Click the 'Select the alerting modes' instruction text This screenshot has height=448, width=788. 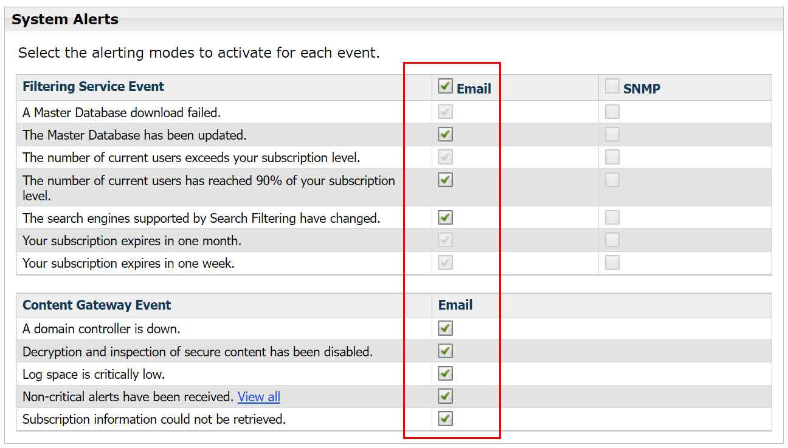[x=199, y=53]
